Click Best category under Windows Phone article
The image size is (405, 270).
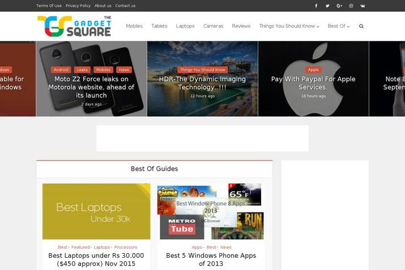[x=211, y=247]
